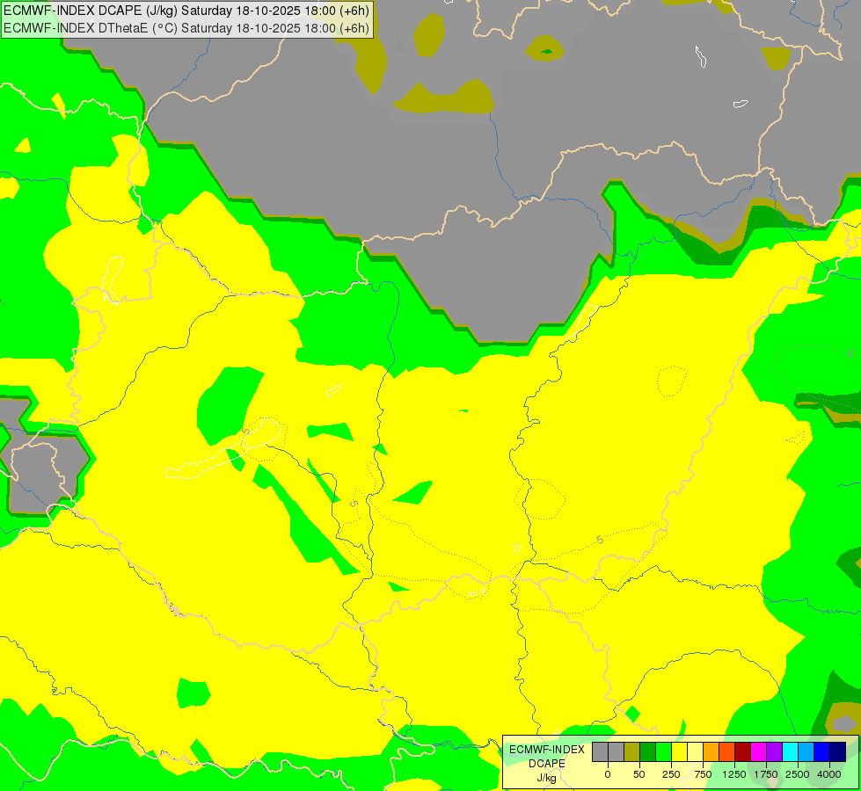Image resolution: width=861 pixels, height=791 pixels.
Task: Click the legend value 1250
Action: pyautogui.click(x=734, y=774)
